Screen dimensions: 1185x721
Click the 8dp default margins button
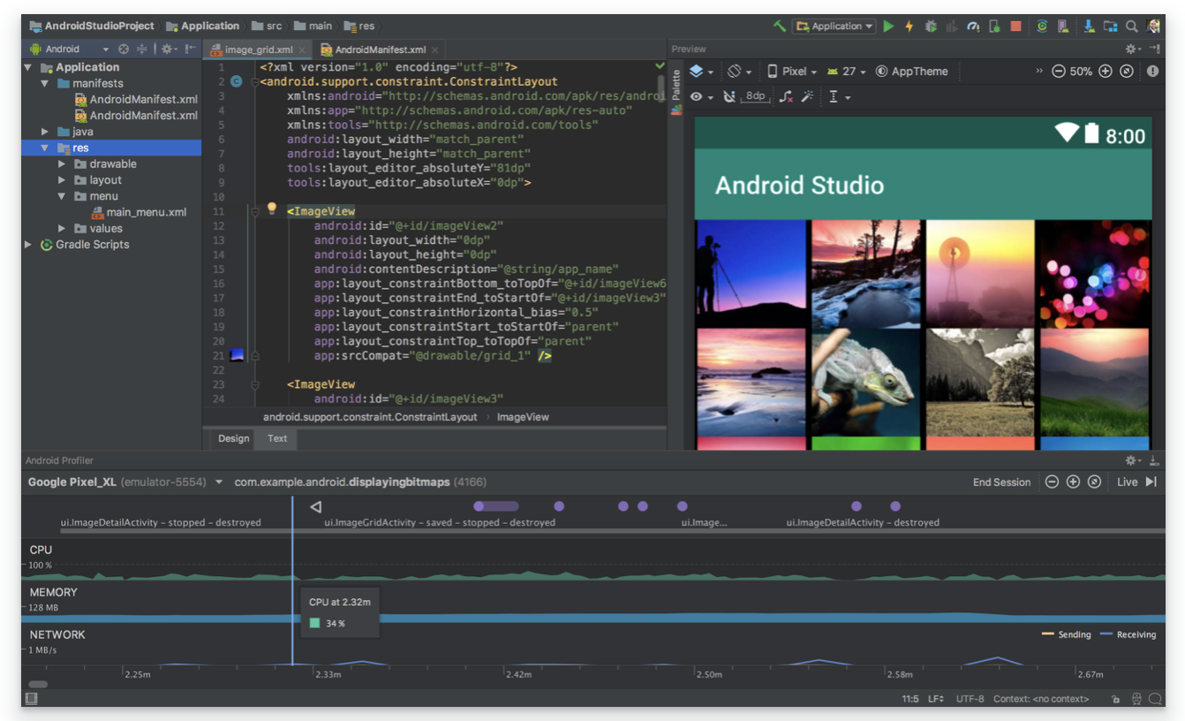click(755, 96)
